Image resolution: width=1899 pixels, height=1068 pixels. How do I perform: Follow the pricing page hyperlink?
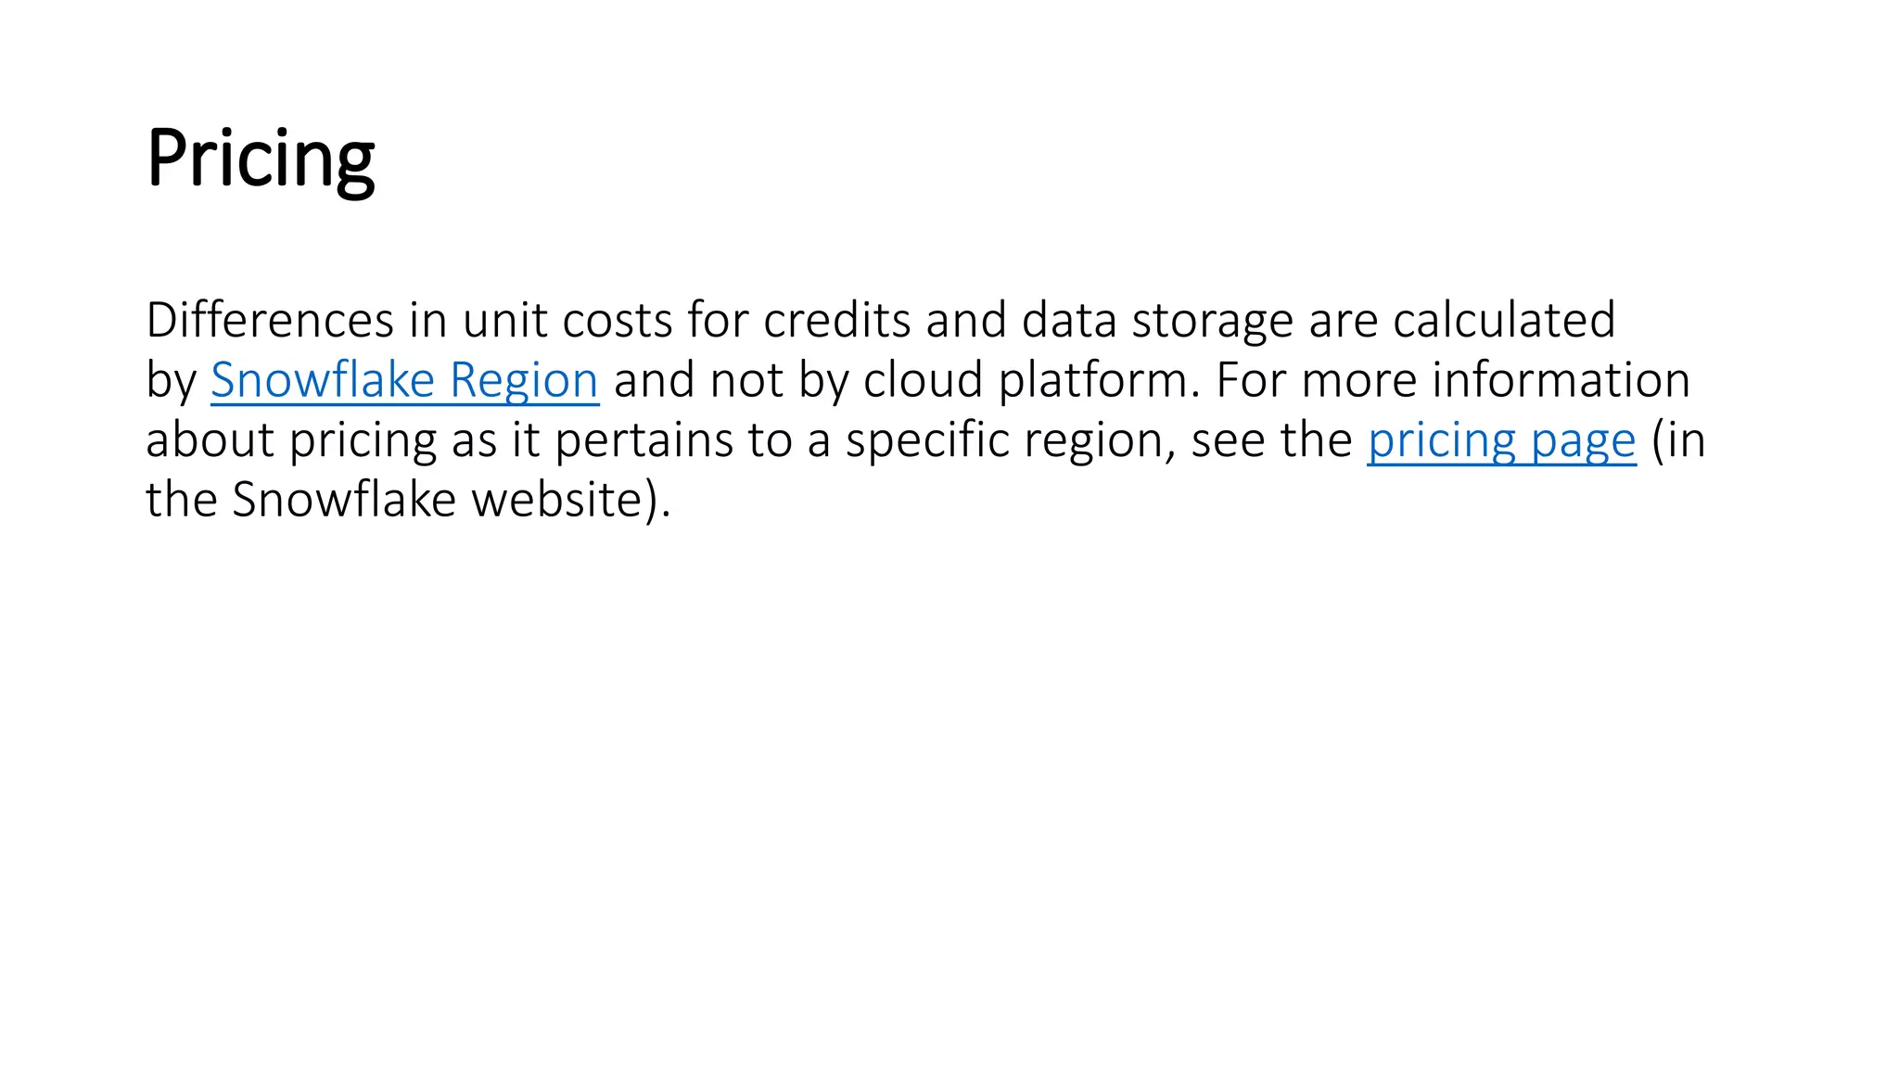coord(1501,440)
